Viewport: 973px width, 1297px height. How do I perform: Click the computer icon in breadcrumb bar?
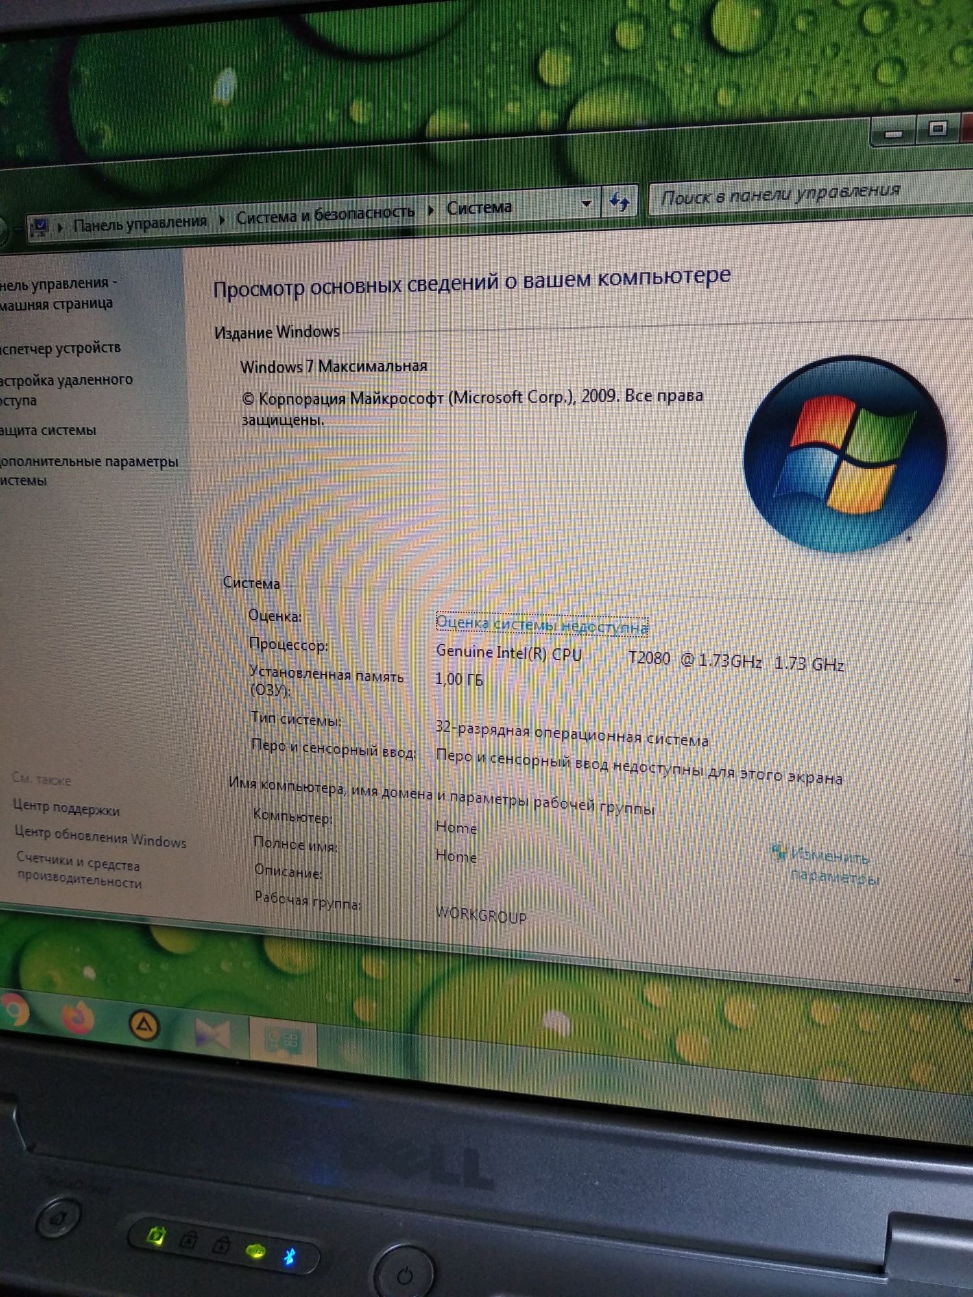point(40,228)
